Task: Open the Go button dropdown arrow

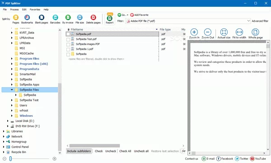Action: [x=127, y=15]
